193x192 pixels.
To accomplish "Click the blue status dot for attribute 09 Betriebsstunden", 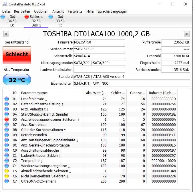I will 7,135.
